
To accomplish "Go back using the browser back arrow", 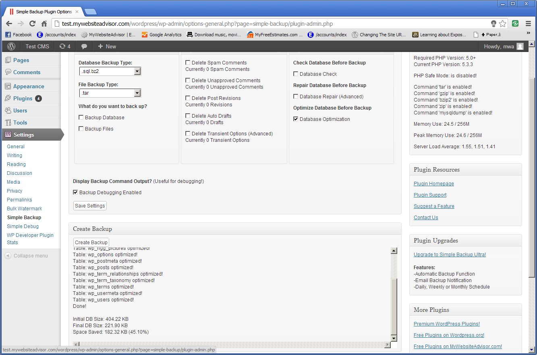I will pyautogui.click(x=9, y=23).
